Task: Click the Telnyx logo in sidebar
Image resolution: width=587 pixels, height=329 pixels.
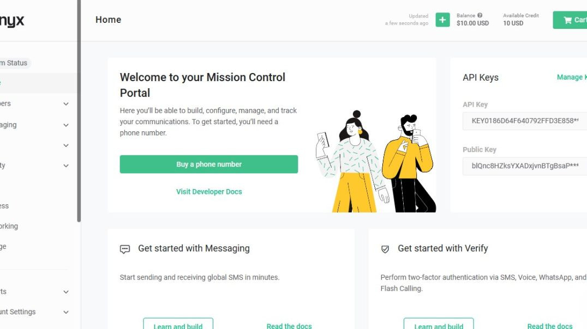Action: point(12,21)
